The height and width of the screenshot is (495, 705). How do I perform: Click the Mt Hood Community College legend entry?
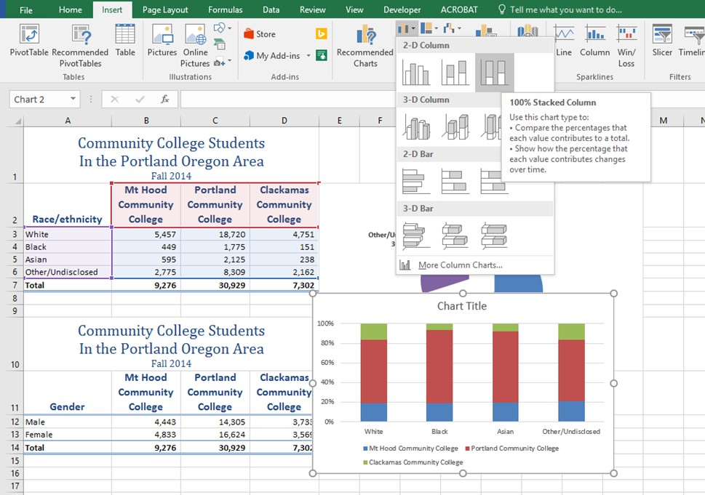tap(410, 448)
